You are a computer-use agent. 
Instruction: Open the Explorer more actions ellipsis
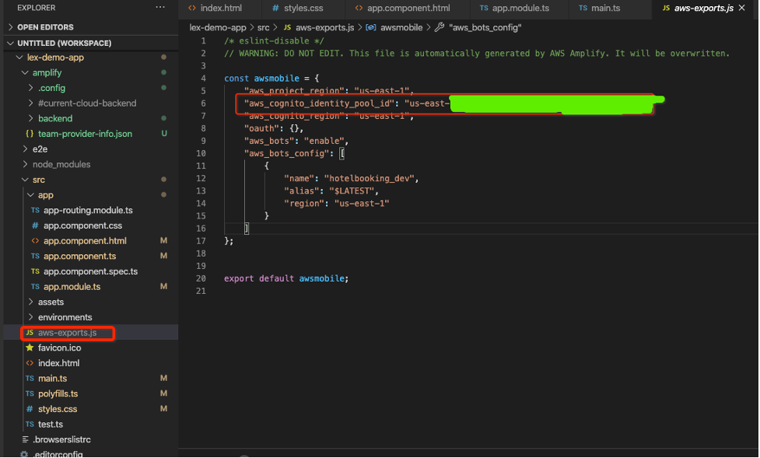point(160,7)
